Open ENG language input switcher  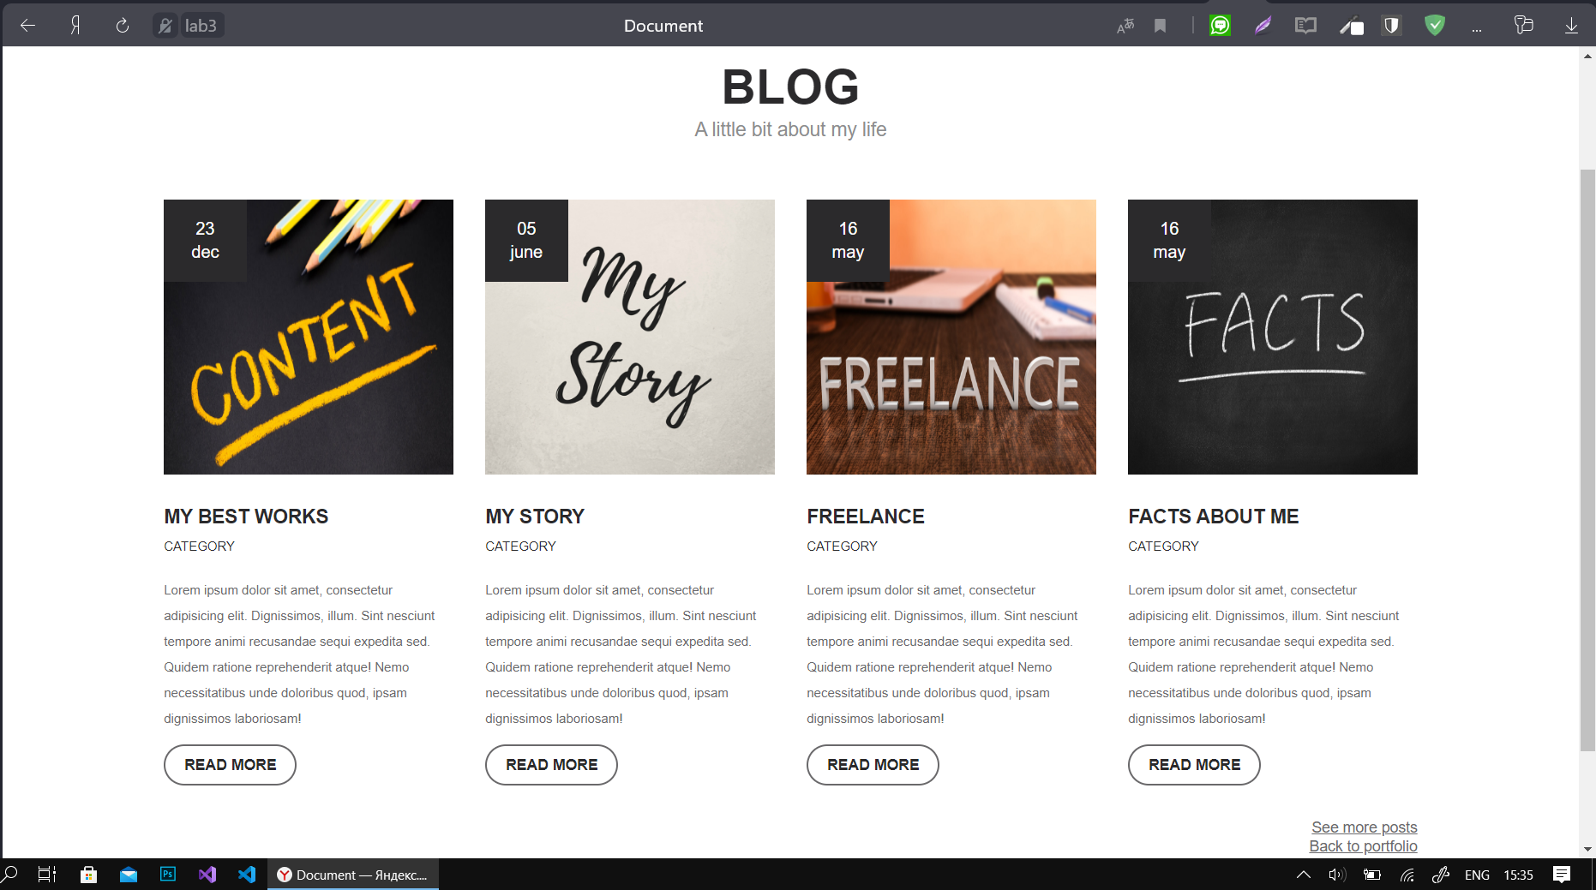(x=1477, y=875)
